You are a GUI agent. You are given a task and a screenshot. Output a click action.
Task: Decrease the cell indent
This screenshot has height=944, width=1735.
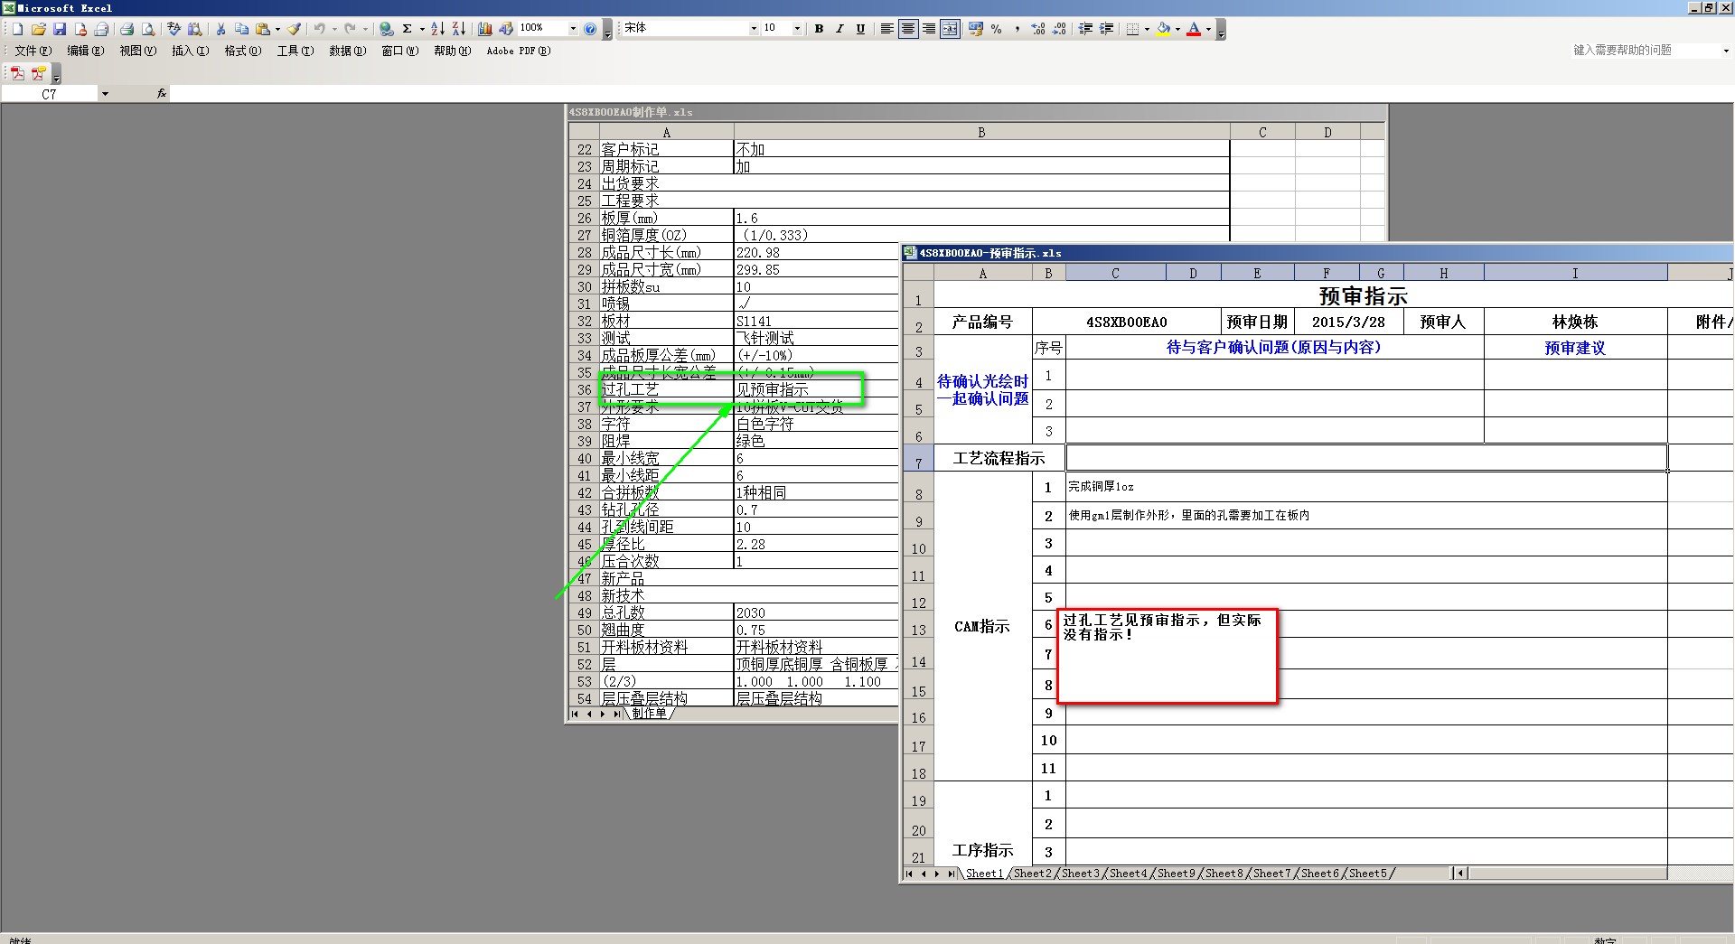point(1085,29)
